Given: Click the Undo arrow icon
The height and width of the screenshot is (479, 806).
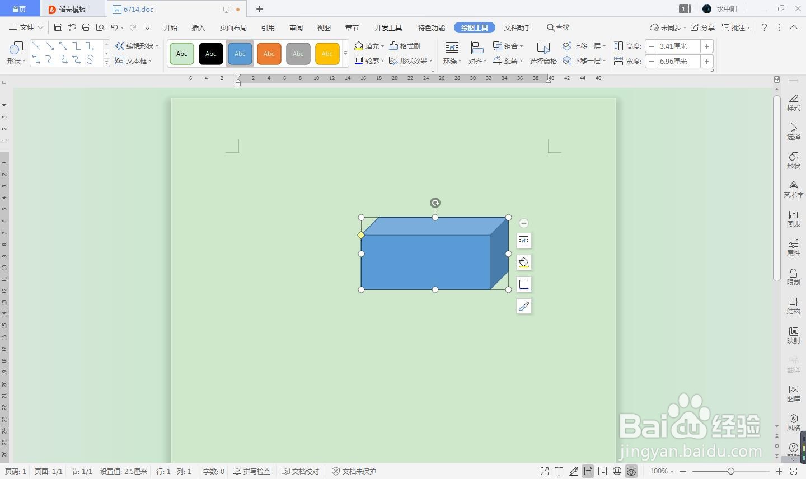Looking at the screenshot, I should pyautogui.click(x=114, y=27).
